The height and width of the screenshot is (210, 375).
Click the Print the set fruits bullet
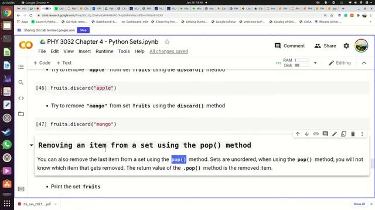point(76,187)
